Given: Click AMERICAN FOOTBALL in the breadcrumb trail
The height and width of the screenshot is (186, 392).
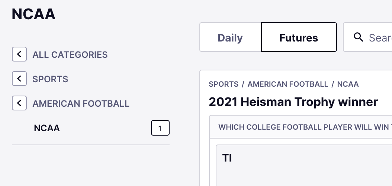Looking at the screenshot, I should coord(288,84).
